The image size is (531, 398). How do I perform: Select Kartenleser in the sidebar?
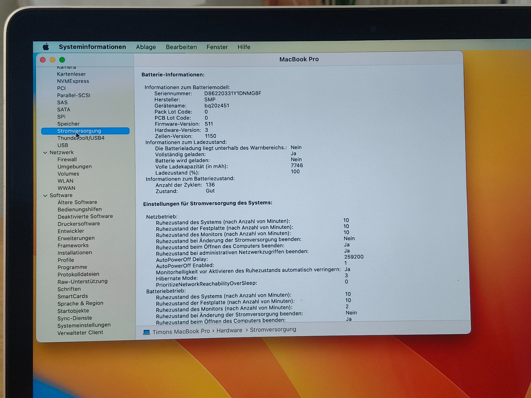tap(71, 74)
